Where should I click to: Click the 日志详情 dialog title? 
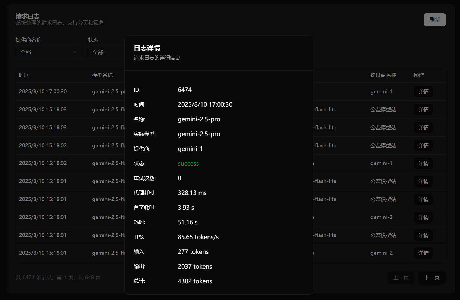pyautogui.click(x=147, y=48)
